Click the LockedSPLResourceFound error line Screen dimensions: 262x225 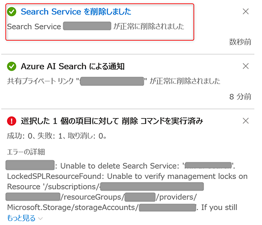(x=127, y=176)
